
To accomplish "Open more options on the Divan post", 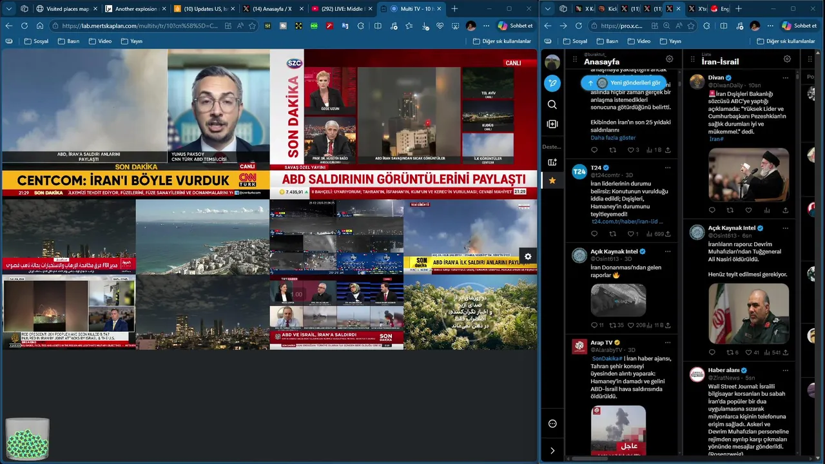I will [x=785, y=77].
